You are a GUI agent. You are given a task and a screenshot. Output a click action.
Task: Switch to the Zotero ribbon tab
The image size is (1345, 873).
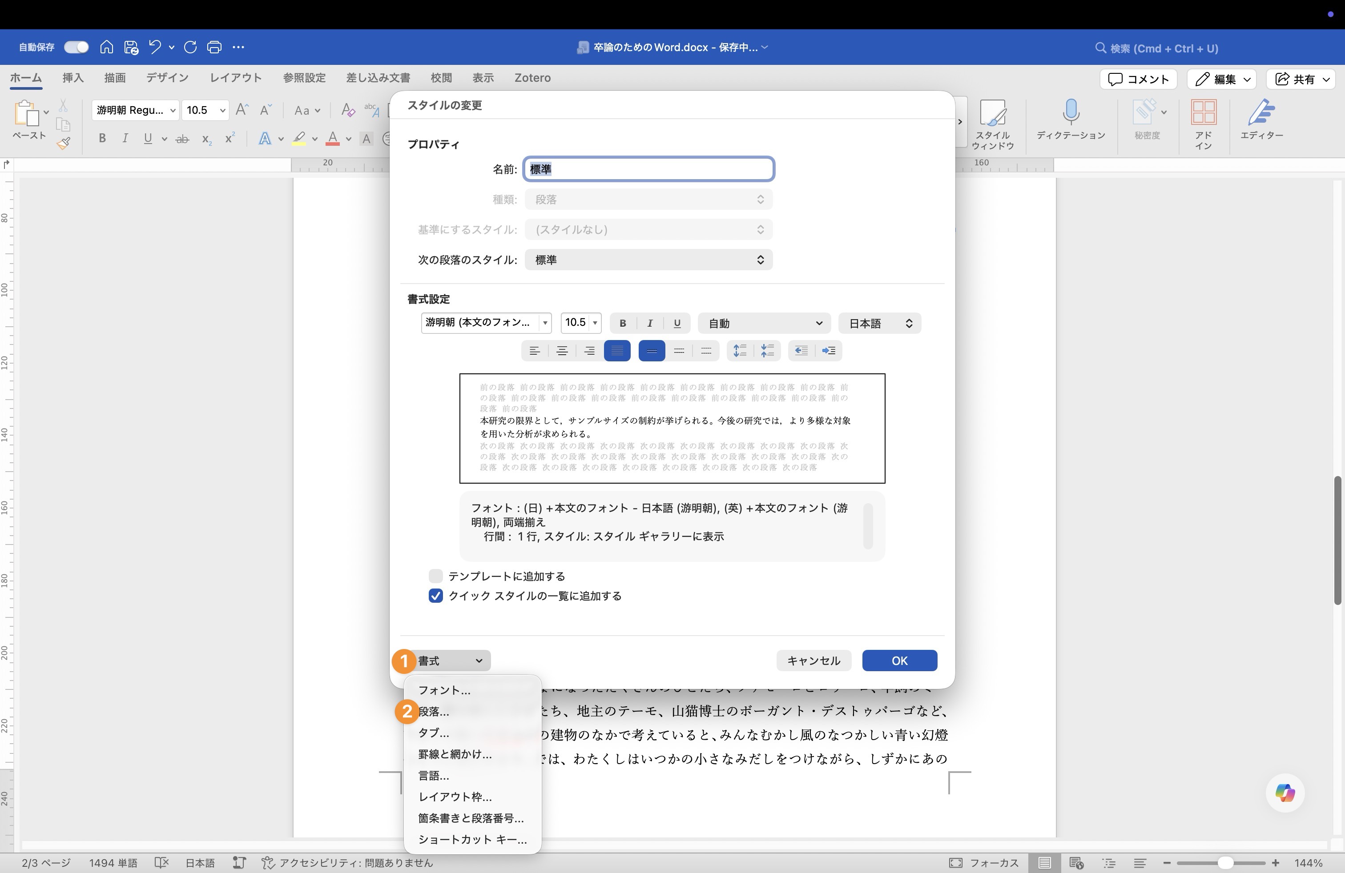(x=532, y=78)
